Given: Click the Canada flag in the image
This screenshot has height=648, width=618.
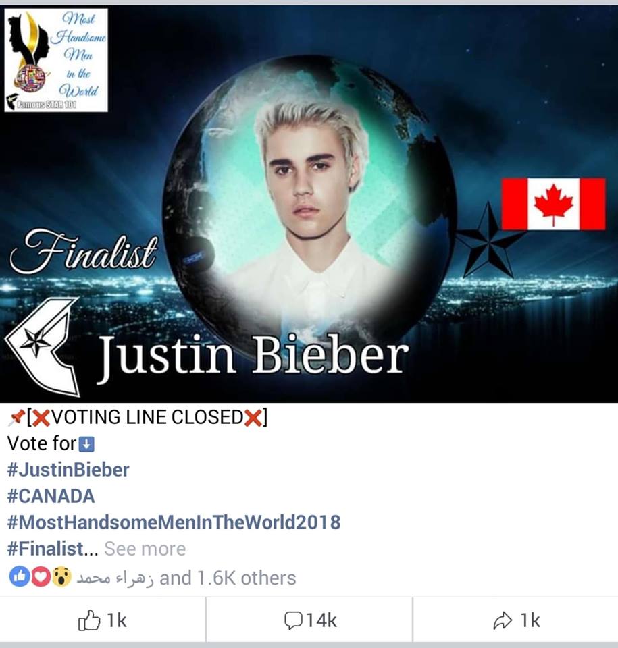Looking at the screenshot, I should tap(553, 204).
